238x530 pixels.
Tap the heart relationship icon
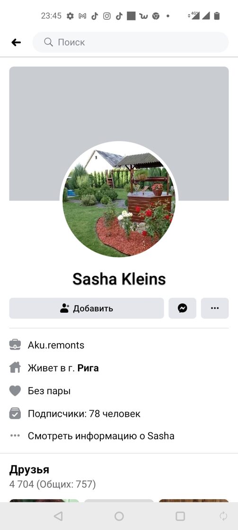(15, 391)
